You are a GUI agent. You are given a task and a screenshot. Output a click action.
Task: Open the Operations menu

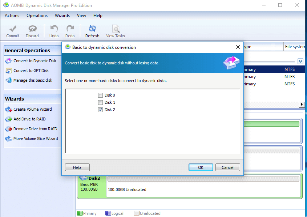(x=37, y=16)
